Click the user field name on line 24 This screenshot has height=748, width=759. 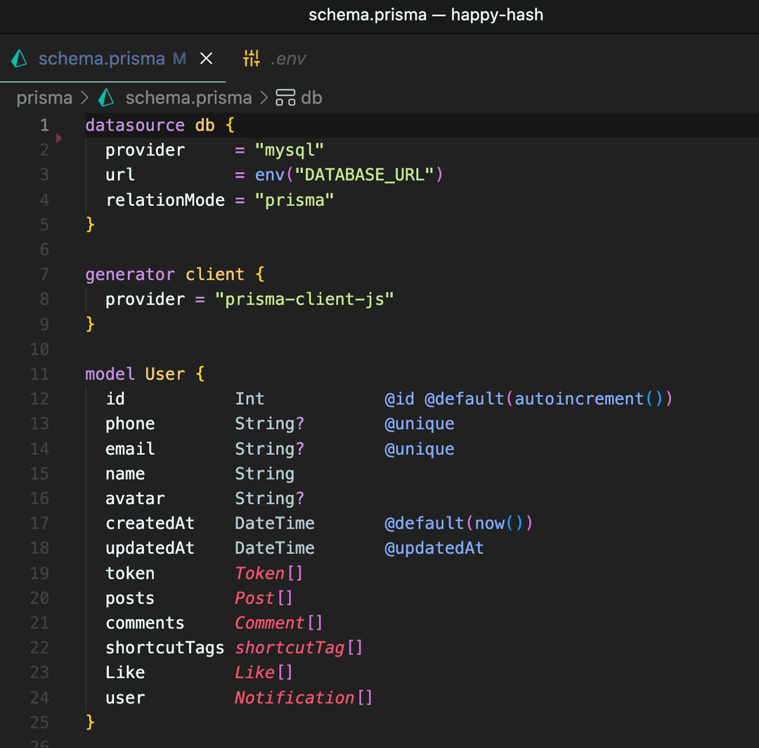click(x=125, y=698)
